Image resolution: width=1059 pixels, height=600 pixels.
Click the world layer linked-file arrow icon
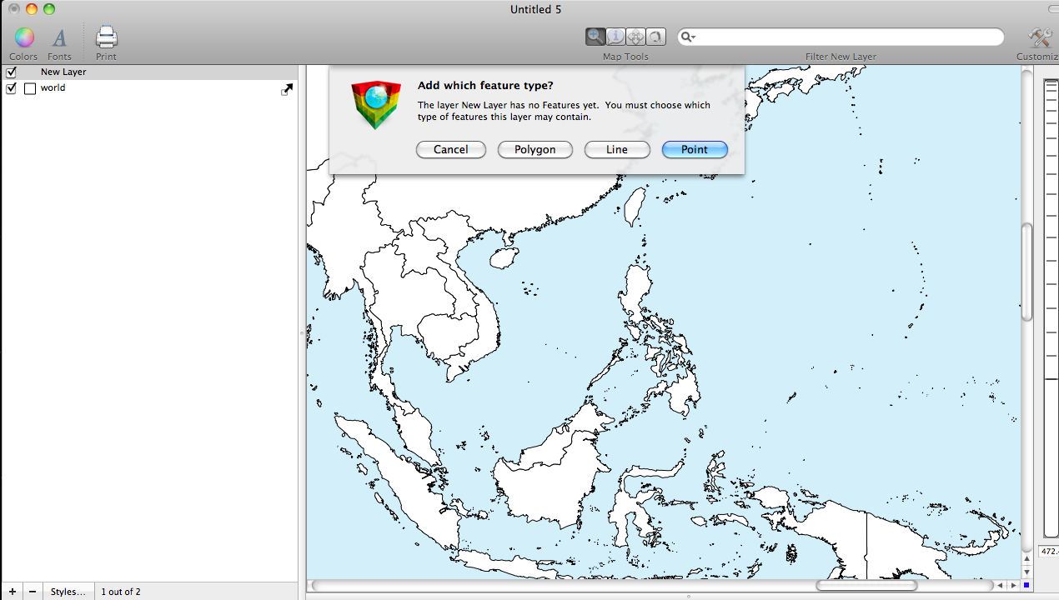coord(287,89)
